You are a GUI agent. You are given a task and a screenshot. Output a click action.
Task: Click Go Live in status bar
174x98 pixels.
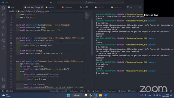coord(122,91)
